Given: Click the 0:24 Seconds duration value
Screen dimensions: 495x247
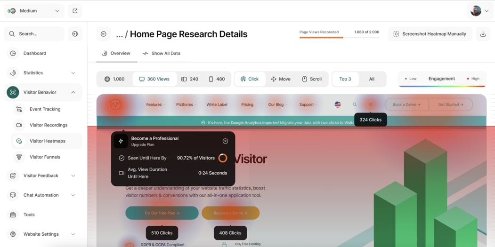Looking at the screenshot, I should [x=212, y=173].
